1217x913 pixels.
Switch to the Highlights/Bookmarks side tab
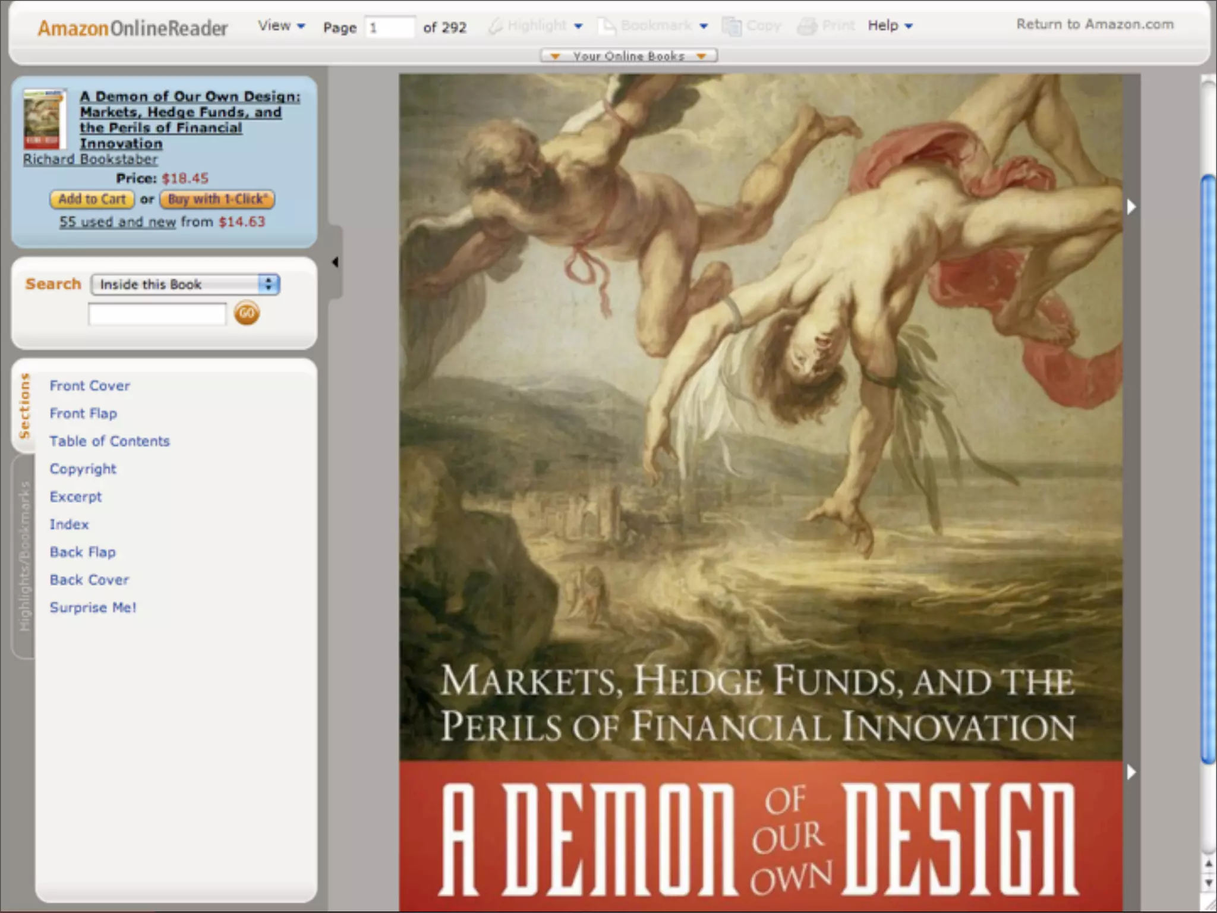click(x=24, y=556)
